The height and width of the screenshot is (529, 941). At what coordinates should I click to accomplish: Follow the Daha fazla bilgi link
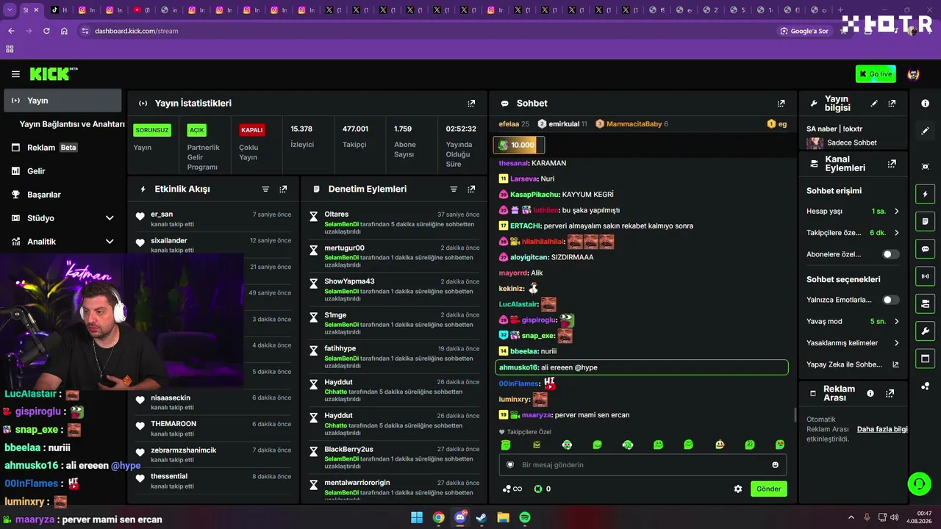[x=882, y=429]
